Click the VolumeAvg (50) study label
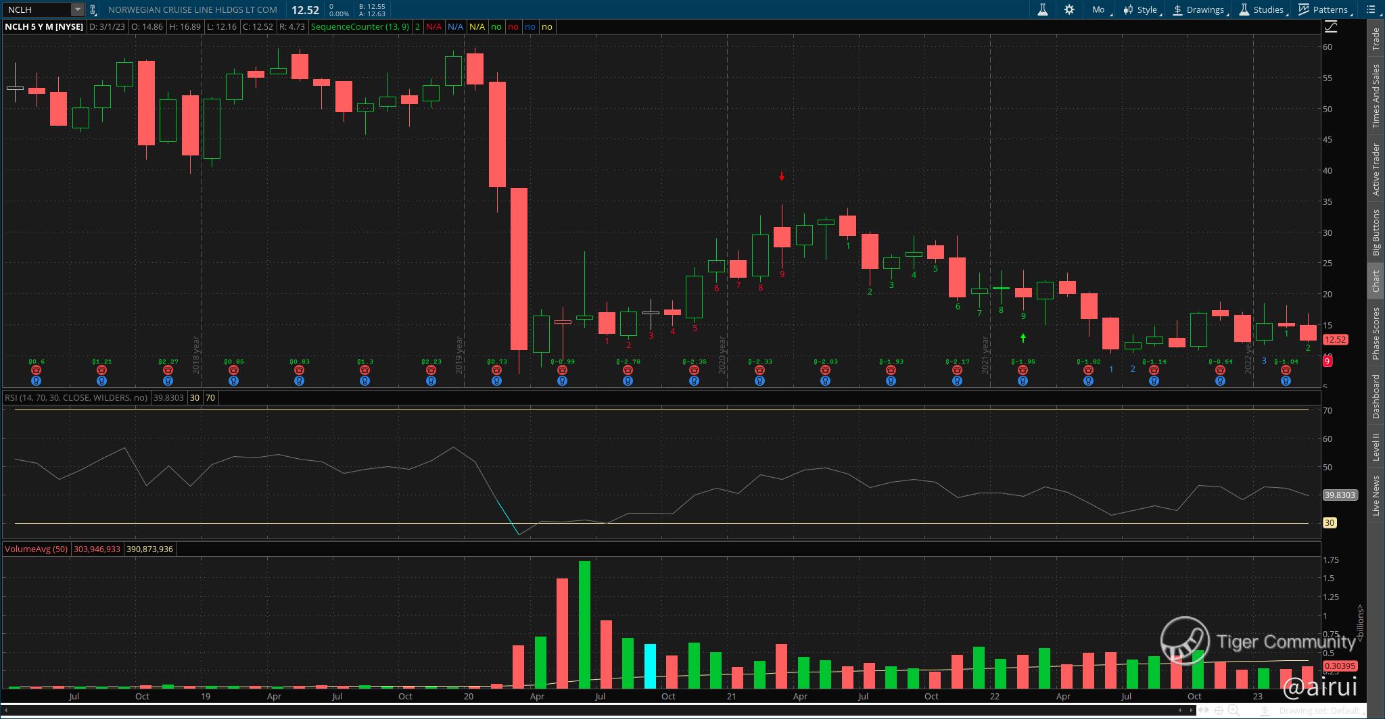 (x=37, y=549)
